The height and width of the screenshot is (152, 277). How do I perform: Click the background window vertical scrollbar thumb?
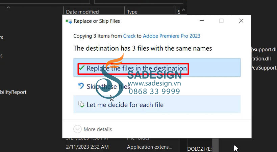point(215,145)
